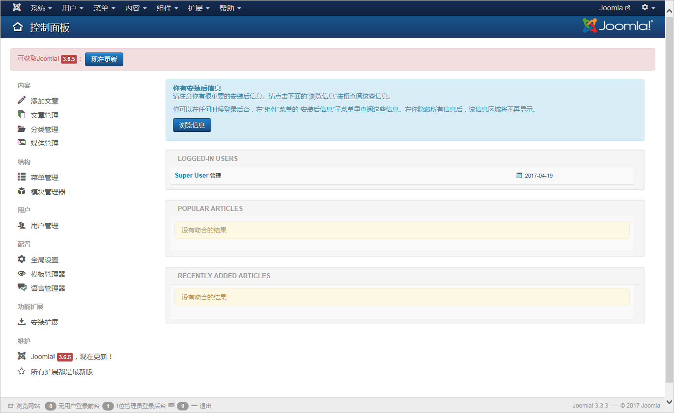Open the 用户 dropdown menu
Image resolution: width=674 pixels, height=413 pixels.
point(73,8)
